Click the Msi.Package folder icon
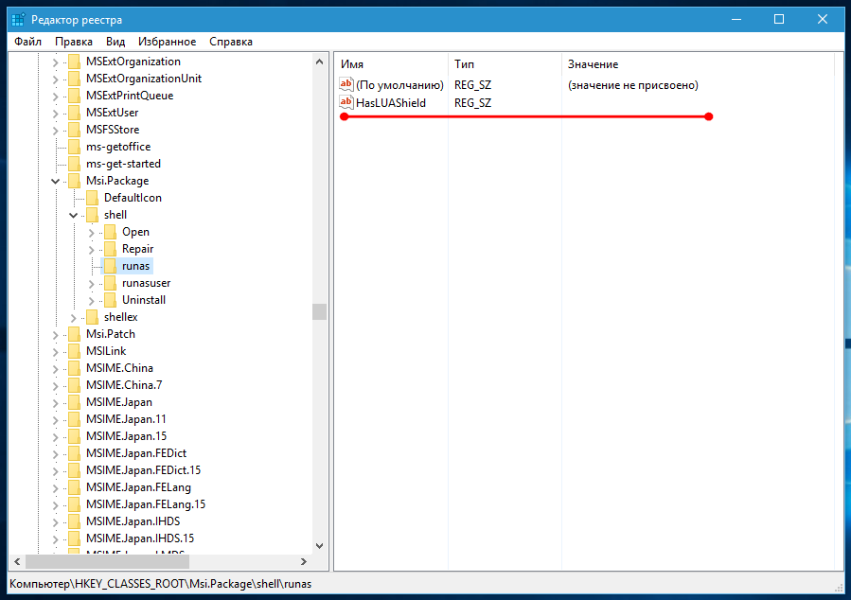Image resolution: width=851 pixels, height=600 pixels. tap(74, 181)
